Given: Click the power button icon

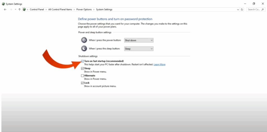Looking at the screenshot, I should click(84, 40).
